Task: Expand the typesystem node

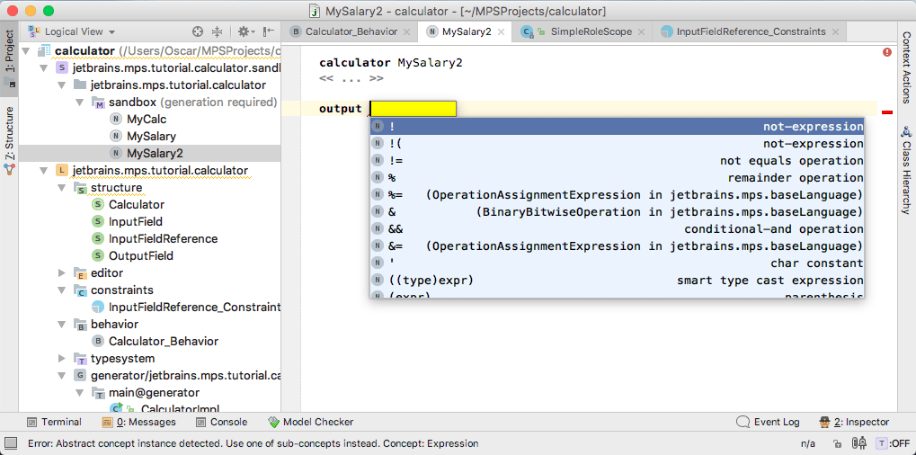Action: [x=62, y=359]
